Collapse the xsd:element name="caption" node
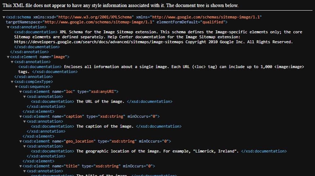The height and width of the screenshot is (176, 315). click(x=20, y=117)
